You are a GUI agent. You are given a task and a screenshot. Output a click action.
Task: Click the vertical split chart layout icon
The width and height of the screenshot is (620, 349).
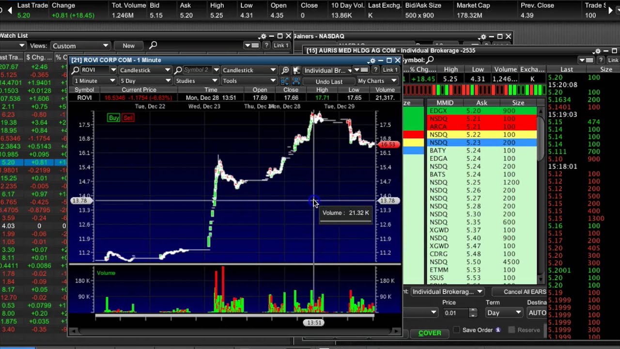coord(285,81)
